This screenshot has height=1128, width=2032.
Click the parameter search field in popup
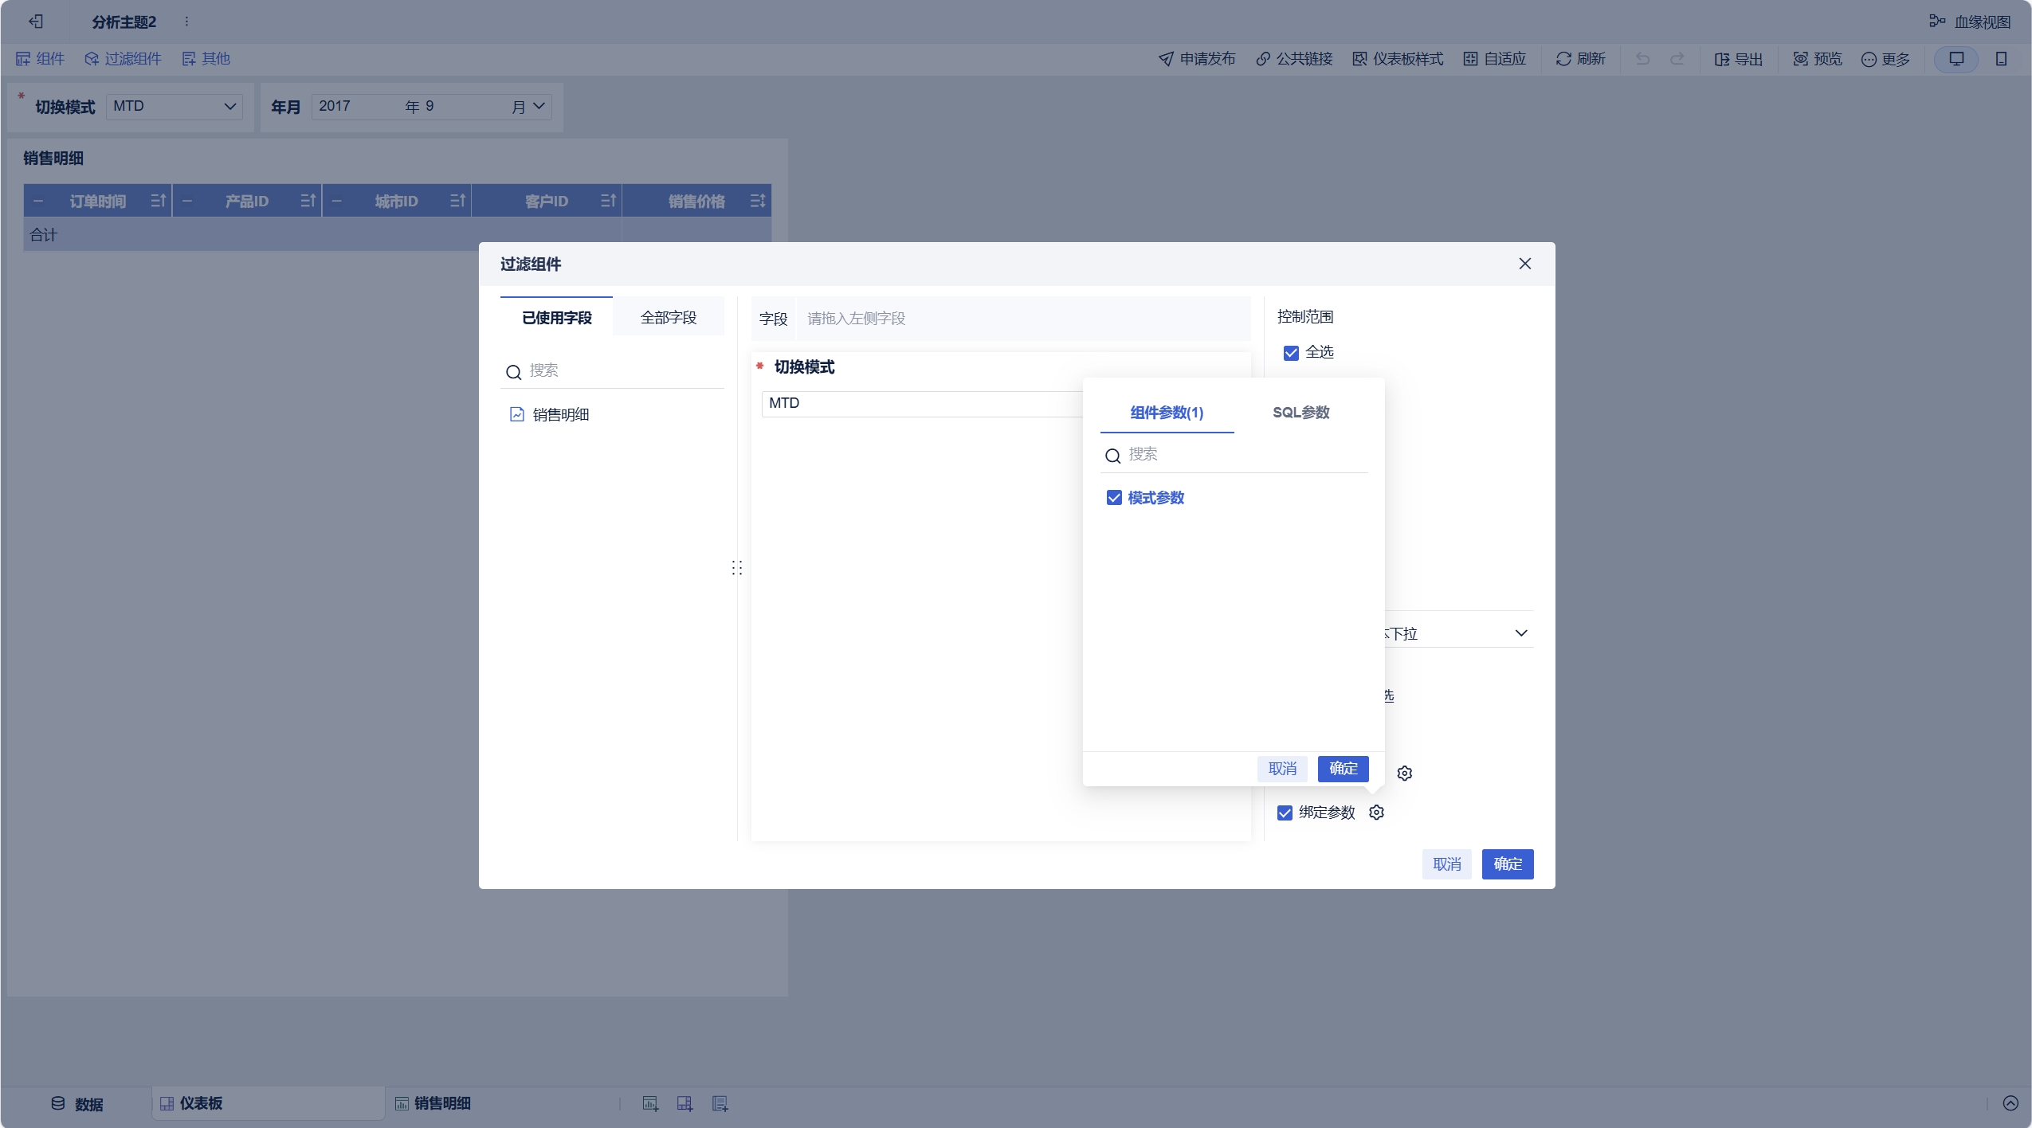click(x=1234, y=454)
